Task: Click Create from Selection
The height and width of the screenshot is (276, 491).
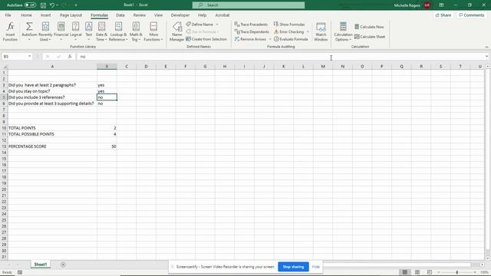Action: [x=206, y=39]
